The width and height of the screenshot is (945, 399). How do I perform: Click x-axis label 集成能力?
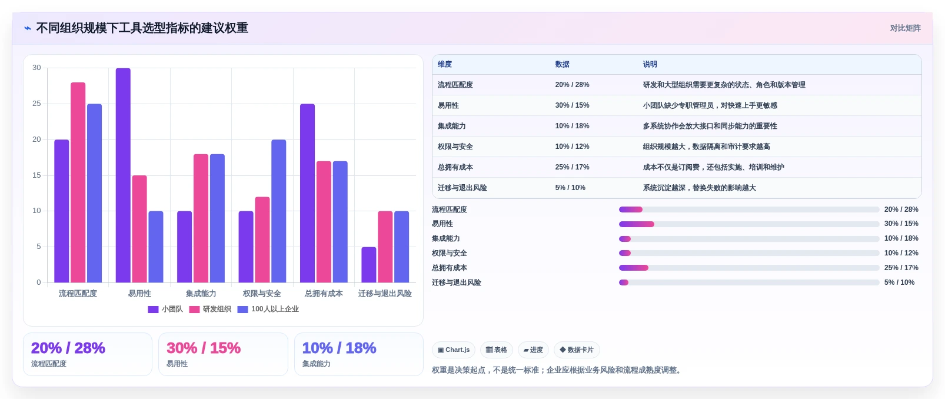[x=201, y=294]
